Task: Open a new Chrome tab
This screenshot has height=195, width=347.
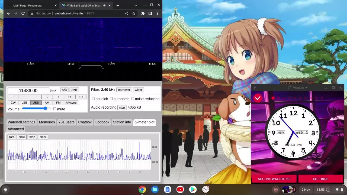Action: coord(118,5)
